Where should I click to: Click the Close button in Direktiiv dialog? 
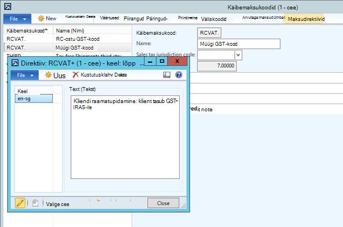coord(163,203)
